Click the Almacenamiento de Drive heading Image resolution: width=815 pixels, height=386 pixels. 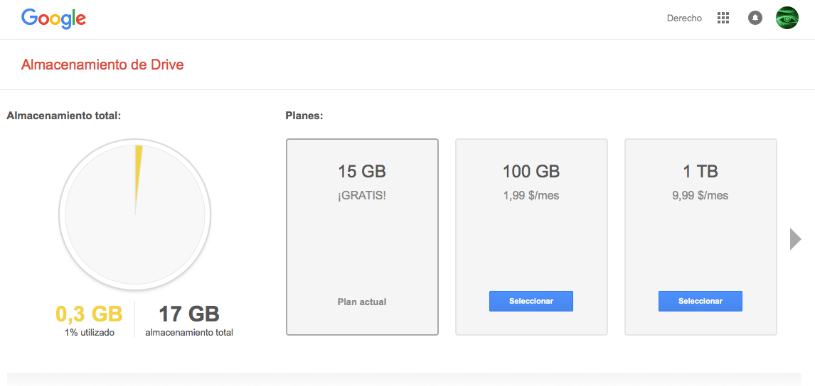pyautogui.click(x=102, y=65)
